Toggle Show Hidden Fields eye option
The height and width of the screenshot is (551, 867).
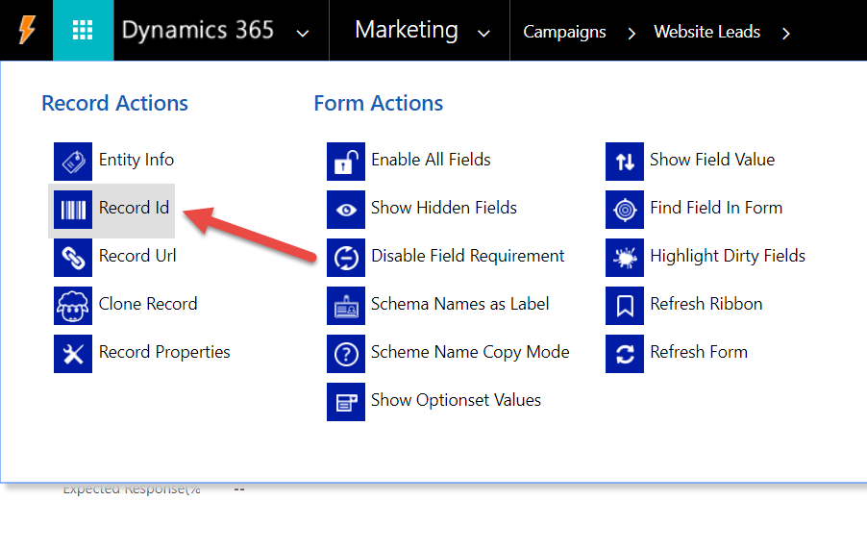[443, 209]
